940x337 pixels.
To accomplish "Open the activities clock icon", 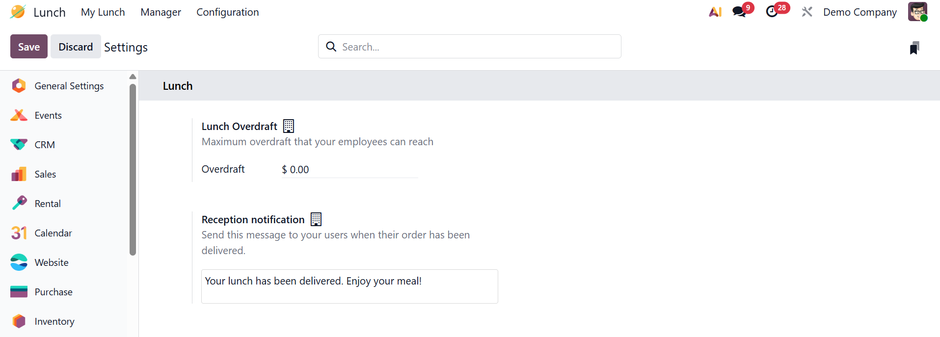I will [772, 12].
